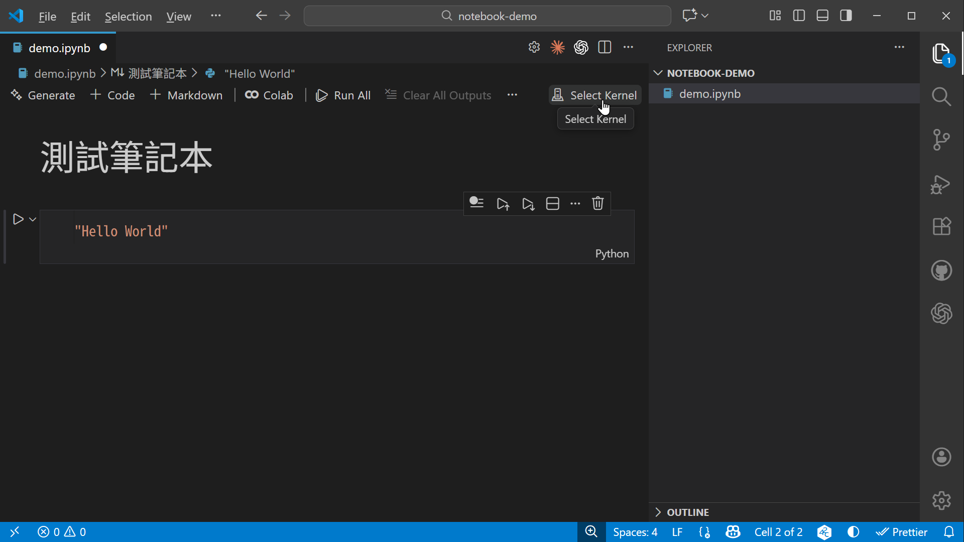The height and width of the screenshot is (542, 964).
Task: Open more cell actions ellipsis in cell toolbar
Action: pyautogui.click(x=575, y=203)
